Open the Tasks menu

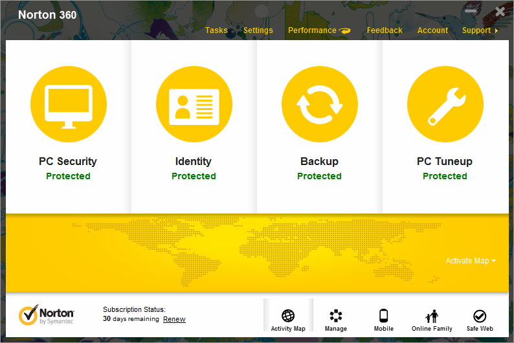click(x=216, y=30)
